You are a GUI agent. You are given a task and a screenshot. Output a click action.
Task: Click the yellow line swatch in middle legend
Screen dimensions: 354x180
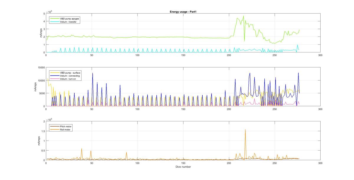55,72
